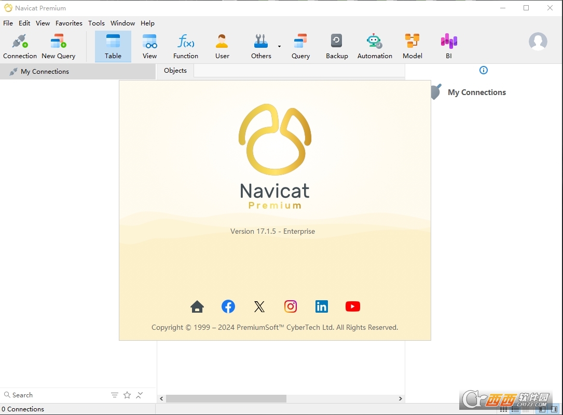
Task: Click the horizontal scrollbar thumb
Action: tap(226, 398)
